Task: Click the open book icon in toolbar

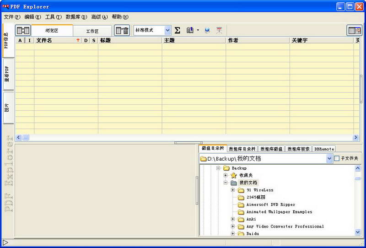Action: pyautogui.click(x=190, y=30)
